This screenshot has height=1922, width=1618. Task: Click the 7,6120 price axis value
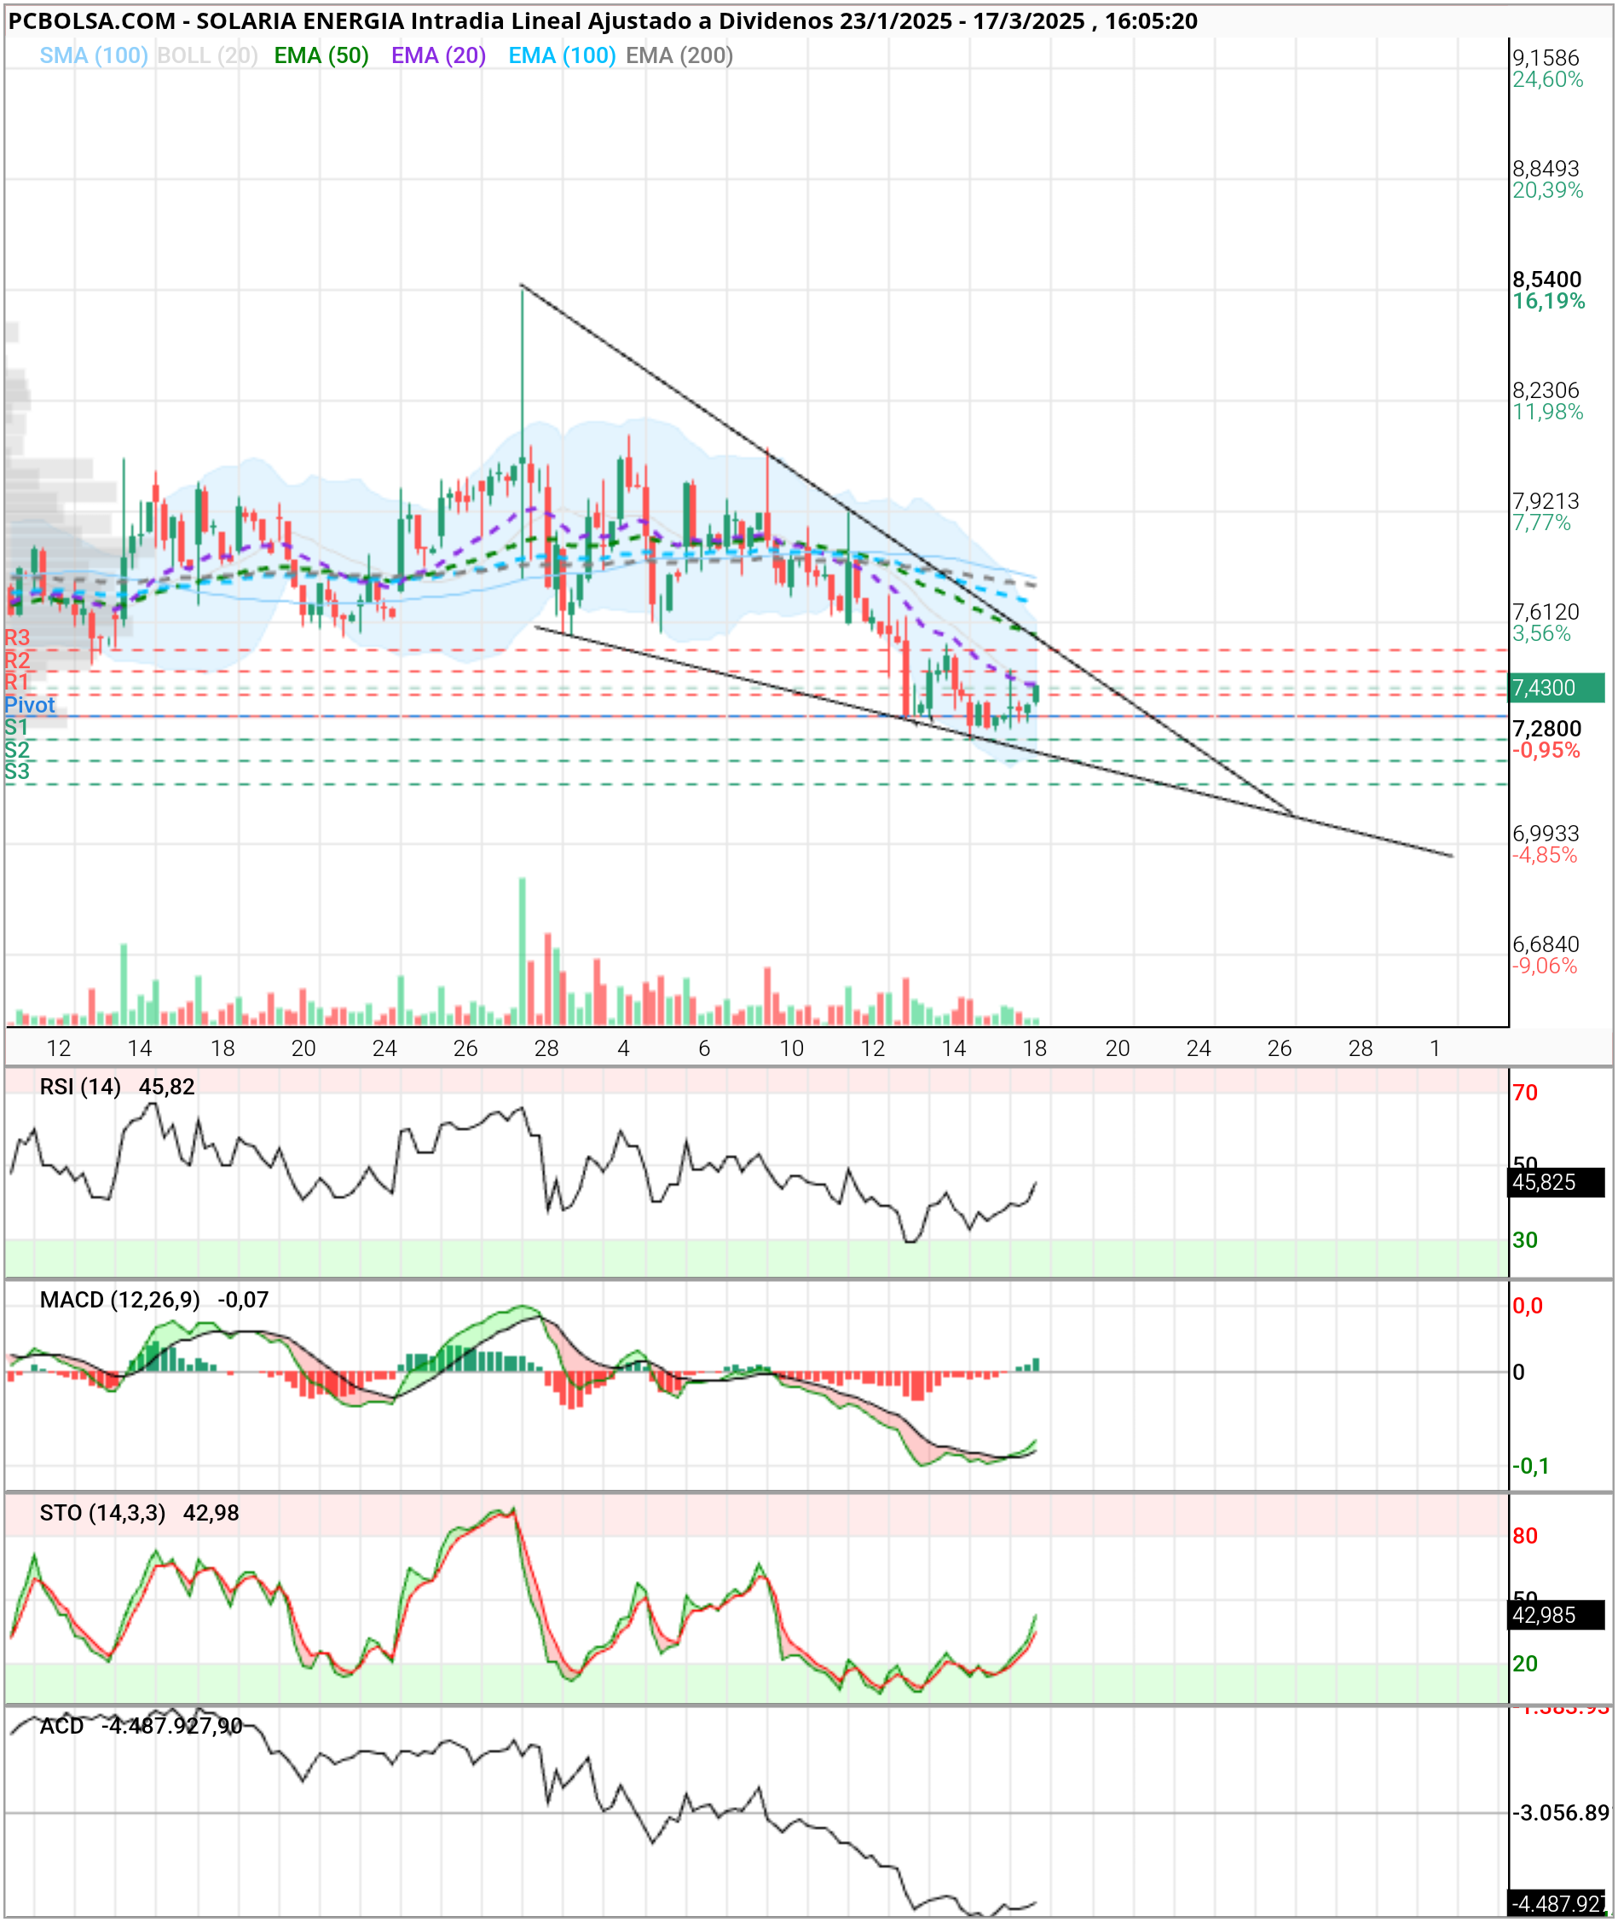[x=1546, y=612]
